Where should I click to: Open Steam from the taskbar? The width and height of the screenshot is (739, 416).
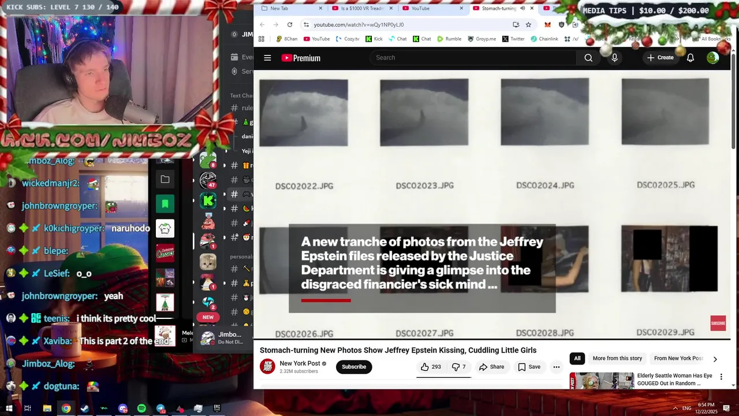click(85, 408)
